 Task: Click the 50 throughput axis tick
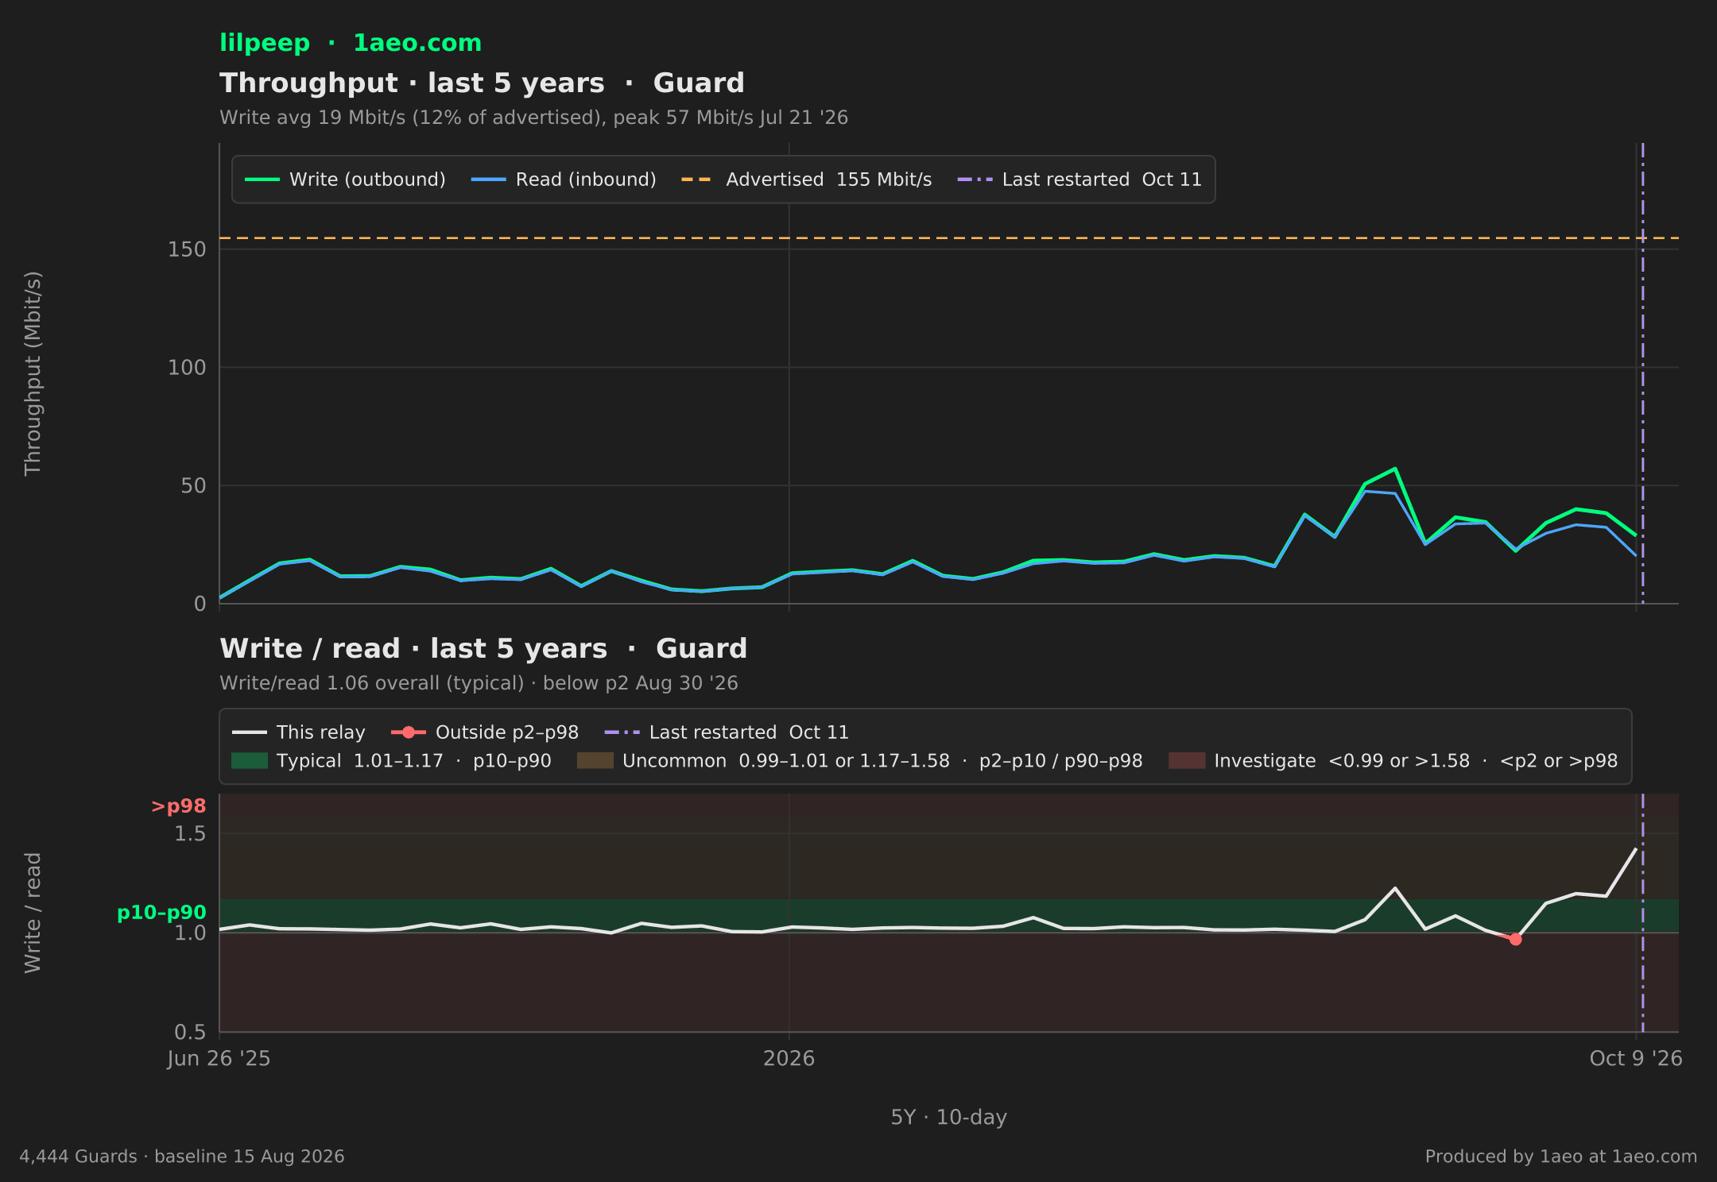pyautogui.click(x=193, y=486)
